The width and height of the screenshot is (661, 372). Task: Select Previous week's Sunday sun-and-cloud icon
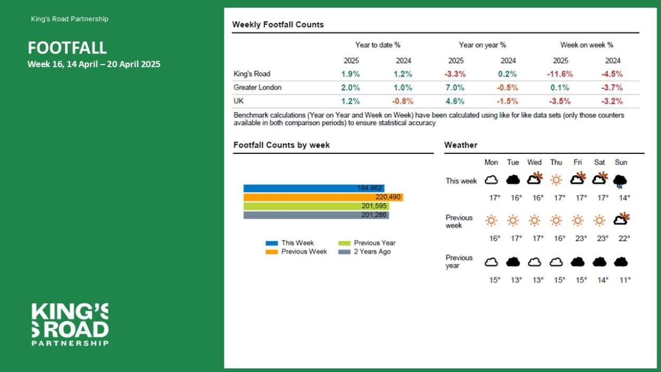[x=621, y=219]
